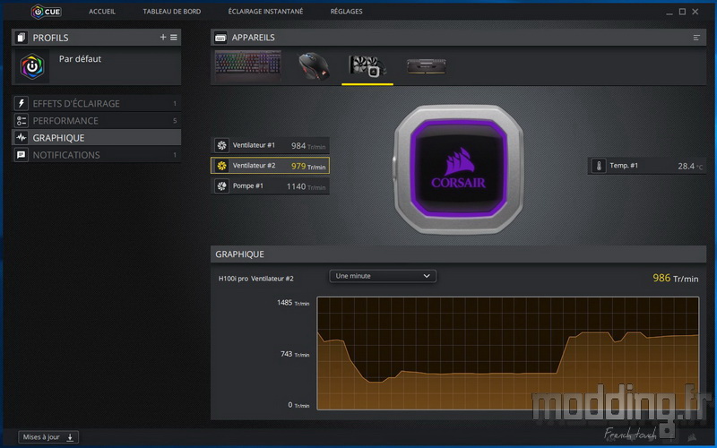This screenshot has width=717, height=448.
Task: Click the Ventilateur #1 fan icon
Action: (221, 145)
